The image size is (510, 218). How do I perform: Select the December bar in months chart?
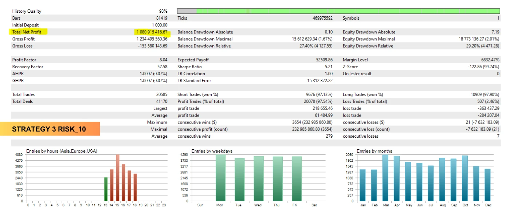pyautogui.click(x=487, y=185)
